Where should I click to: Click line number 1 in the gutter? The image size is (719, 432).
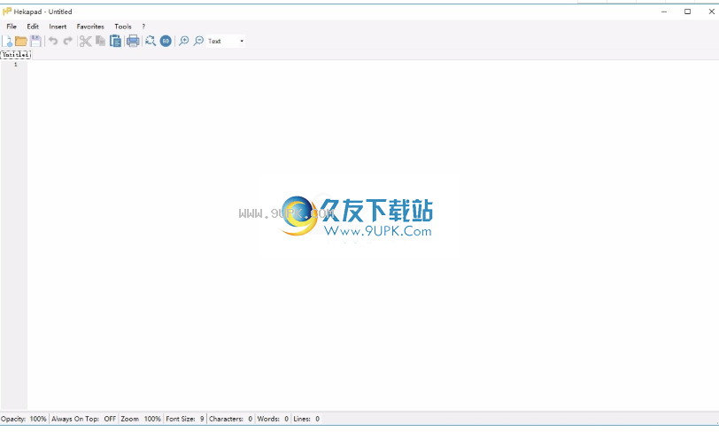[16, 65]
